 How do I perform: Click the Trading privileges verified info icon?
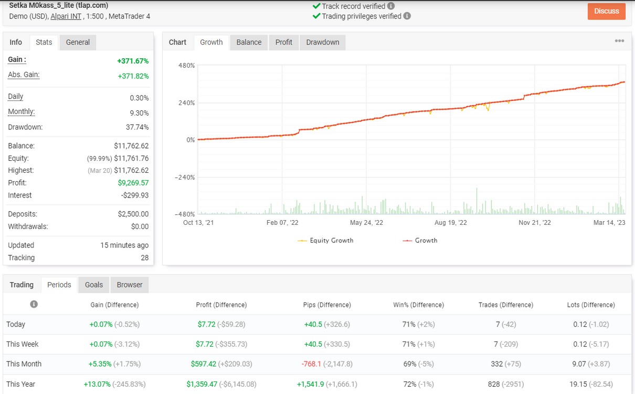407,16
